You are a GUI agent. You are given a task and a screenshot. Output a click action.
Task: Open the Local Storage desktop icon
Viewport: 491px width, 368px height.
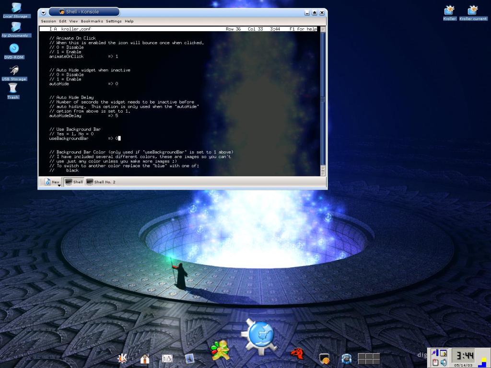coord(16,11)
